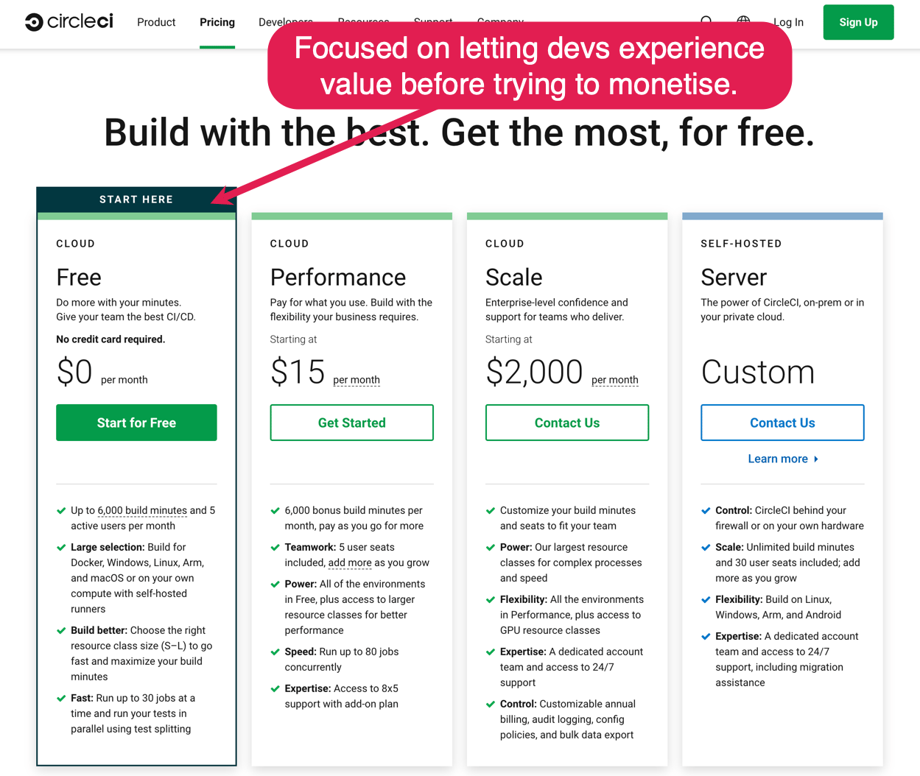Image resolution: width=920 pixels, height=776 pixels.
Task: Click the Learn more arrow icon
Action: coord(816,459)
